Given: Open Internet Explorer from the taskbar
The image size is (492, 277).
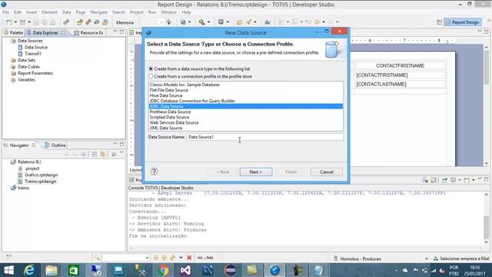Looking at the screenshot, I should pos(29,270).
